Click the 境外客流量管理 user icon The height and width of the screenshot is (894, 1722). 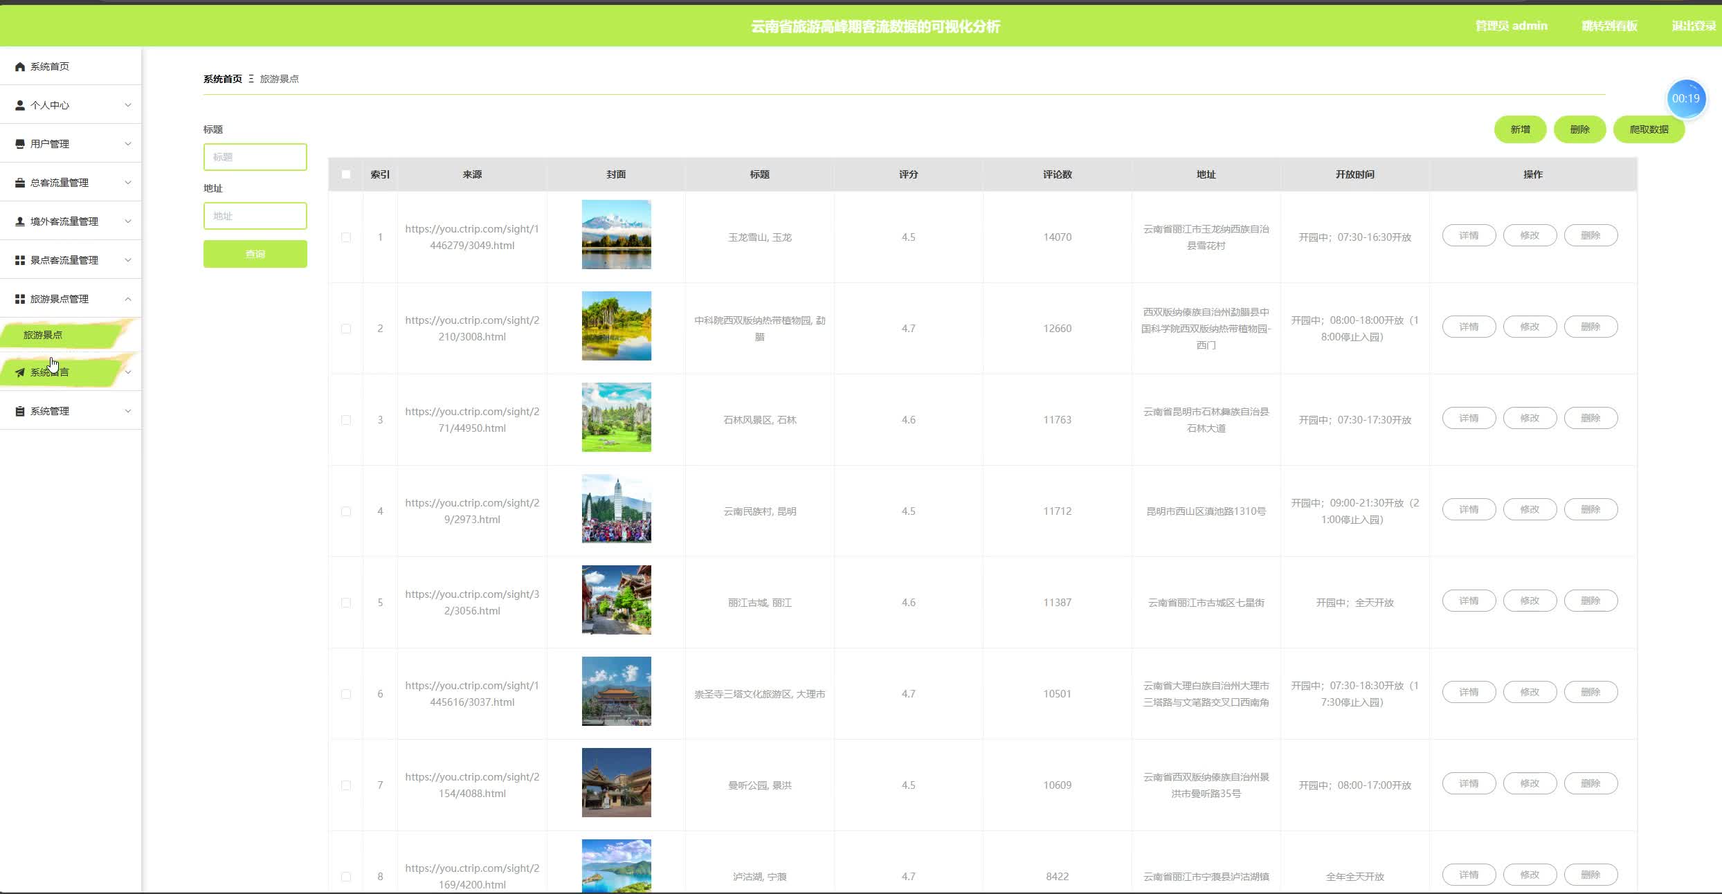pos(20,221)
